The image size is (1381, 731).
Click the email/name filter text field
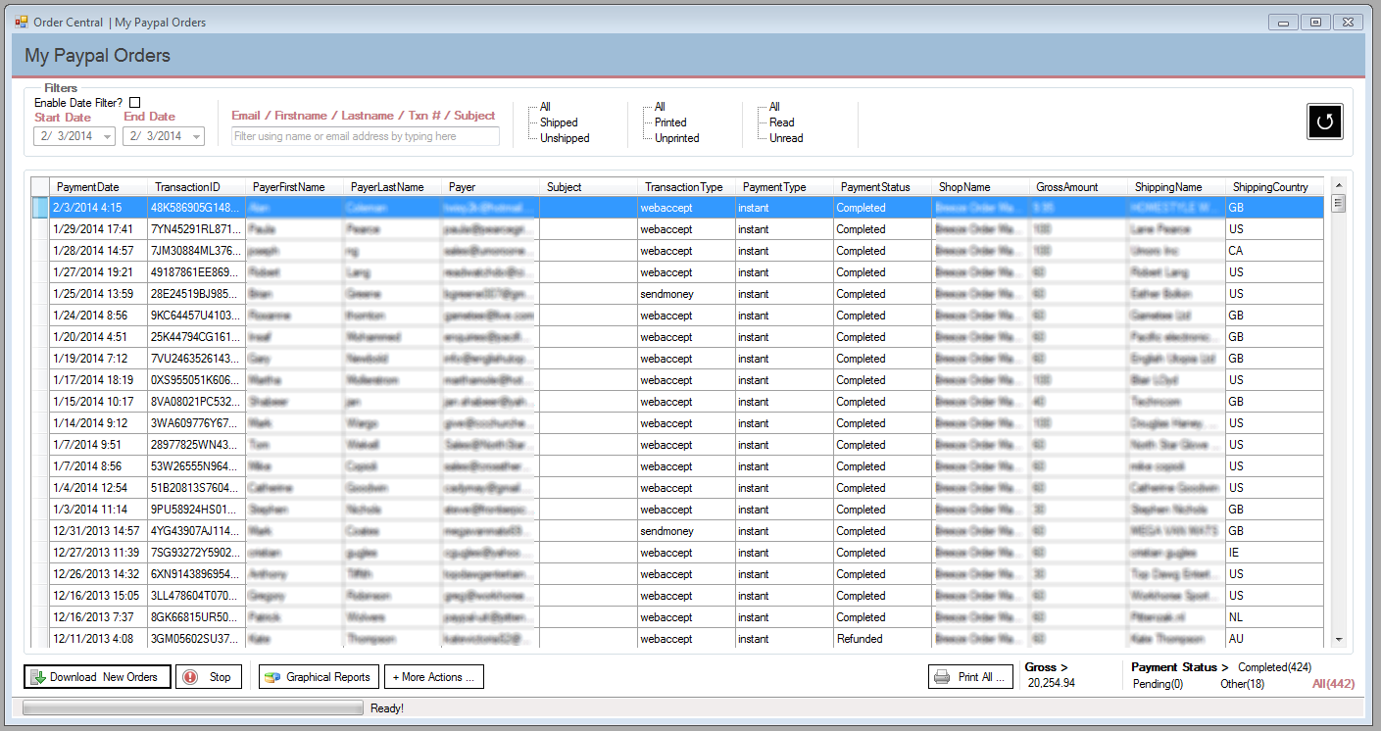pyautogui.click(x=365, y=136)
